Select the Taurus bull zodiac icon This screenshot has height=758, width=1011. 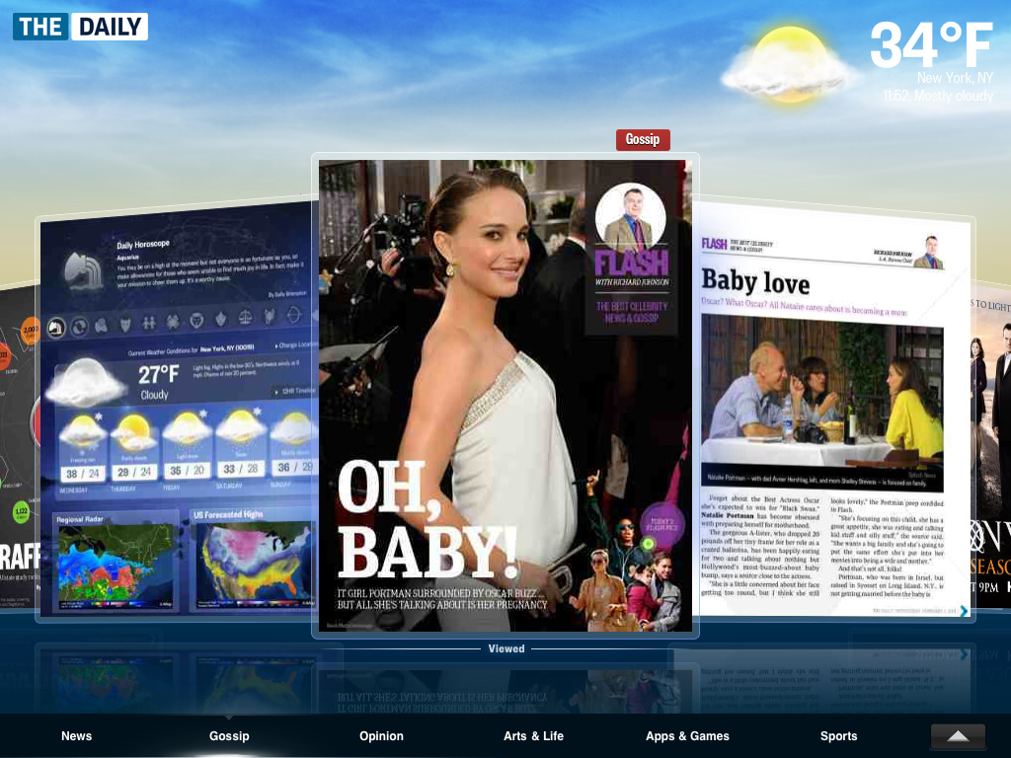125,324
